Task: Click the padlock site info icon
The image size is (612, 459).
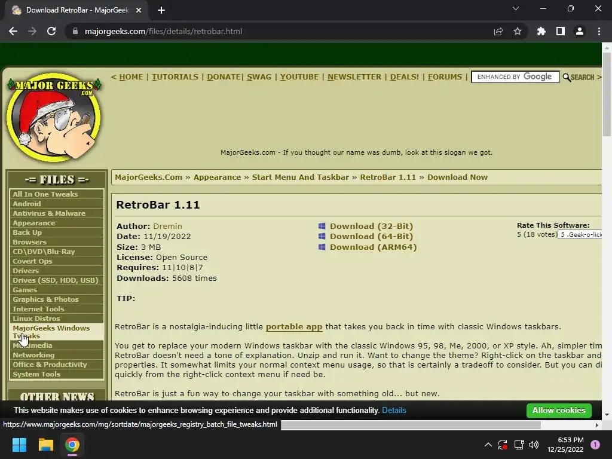Action: coord(75,31)
